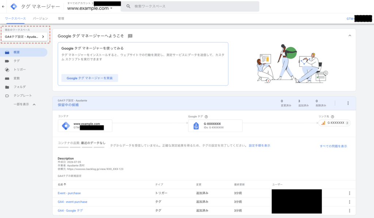Open the 保留中の候補 link

pyautogui.click(x=68, y=105)
